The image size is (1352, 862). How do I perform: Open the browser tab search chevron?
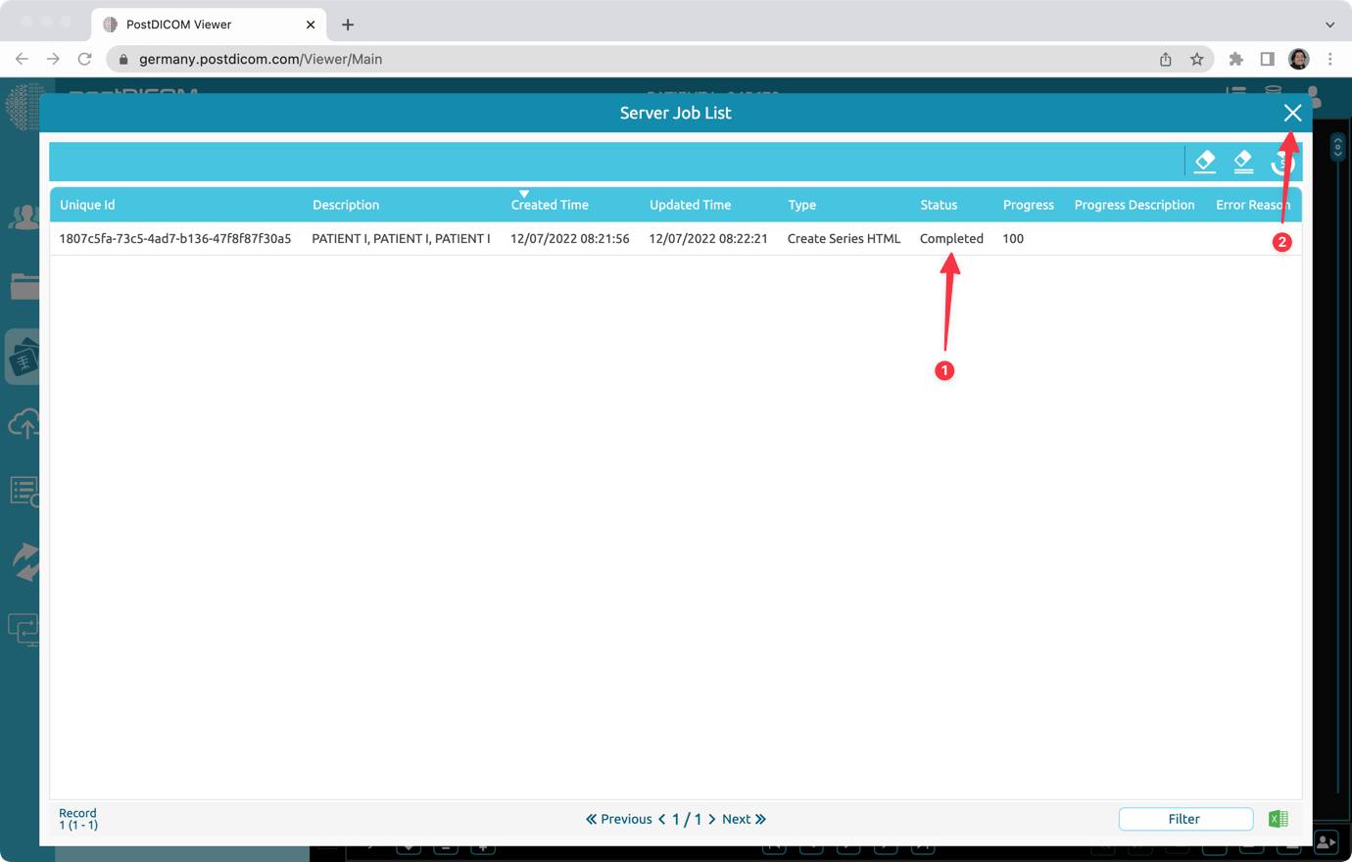point(1328,24)
